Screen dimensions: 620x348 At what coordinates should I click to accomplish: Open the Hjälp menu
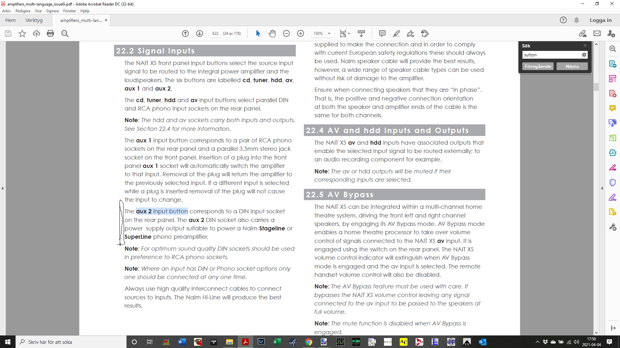click(x=85, y=11)
